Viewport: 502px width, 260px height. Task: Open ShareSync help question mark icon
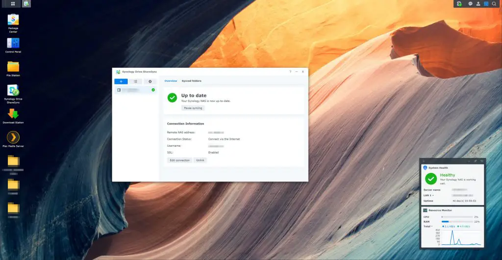pyautogui.click(x=290, y=72)
